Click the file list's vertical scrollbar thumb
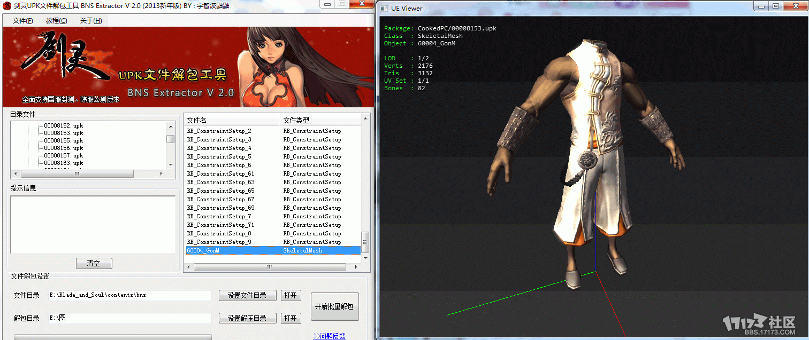 coord(365,242)
